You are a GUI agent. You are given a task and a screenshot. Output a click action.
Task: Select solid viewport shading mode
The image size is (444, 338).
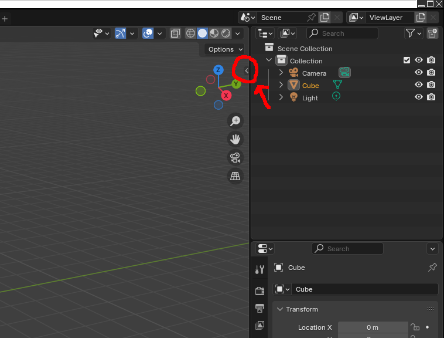pos(202,33)
